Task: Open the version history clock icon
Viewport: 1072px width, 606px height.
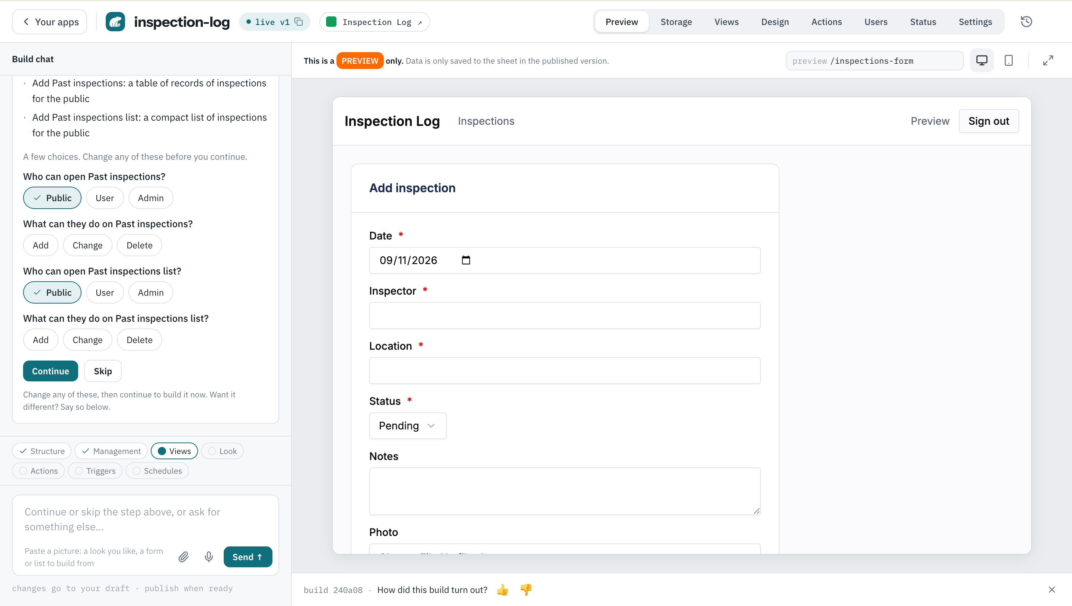Action: [x=1026, y=22]
